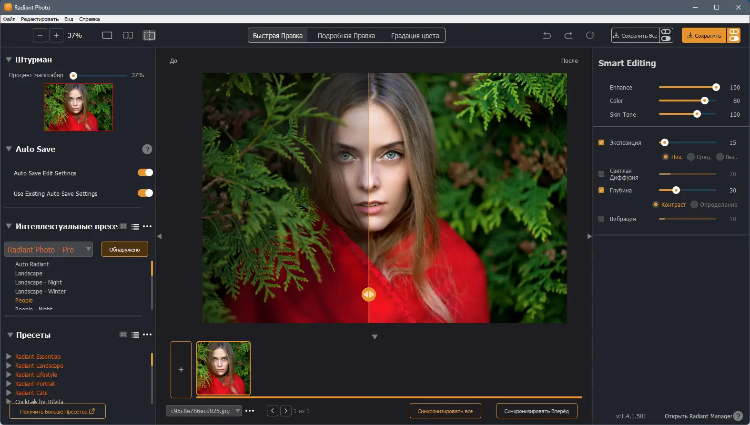
Task: Open file options three dots
Action: [250, 411]
